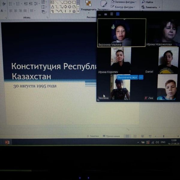
Task: Click the volume icon in system tray
Action: pos(157,142)
